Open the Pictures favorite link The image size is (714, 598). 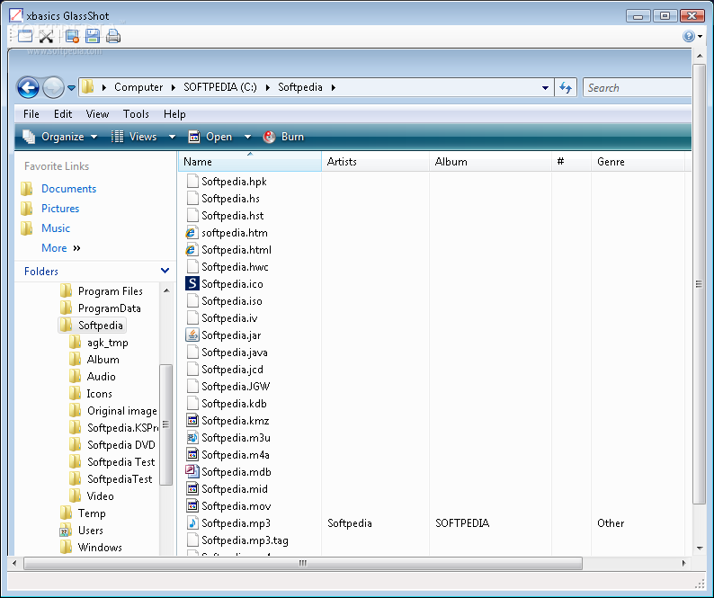(60, 208)
